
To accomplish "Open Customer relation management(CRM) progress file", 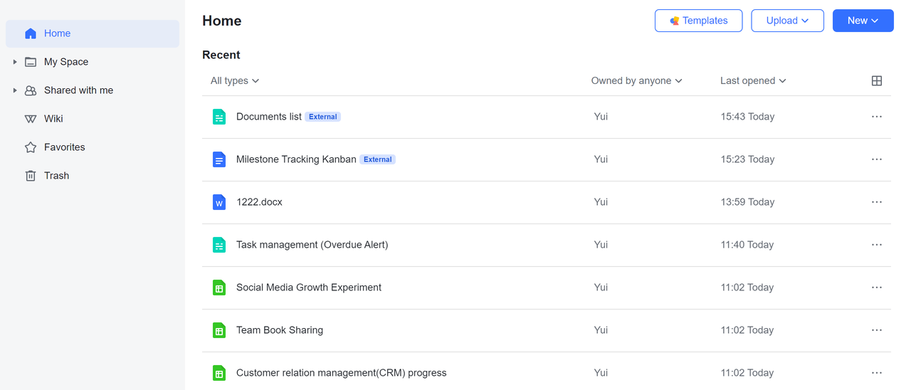I will (341, 373).
